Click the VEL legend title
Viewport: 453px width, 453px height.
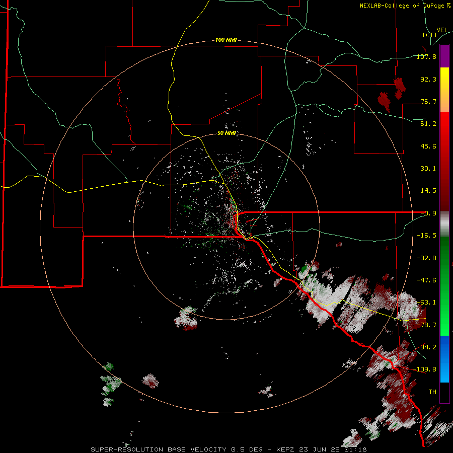(442, 30)
